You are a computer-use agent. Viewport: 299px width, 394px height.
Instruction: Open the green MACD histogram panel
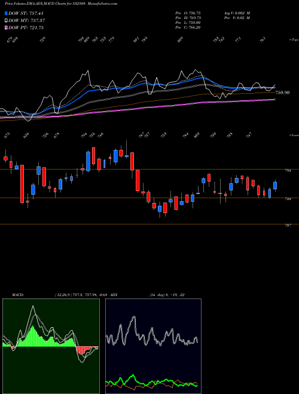51,346
